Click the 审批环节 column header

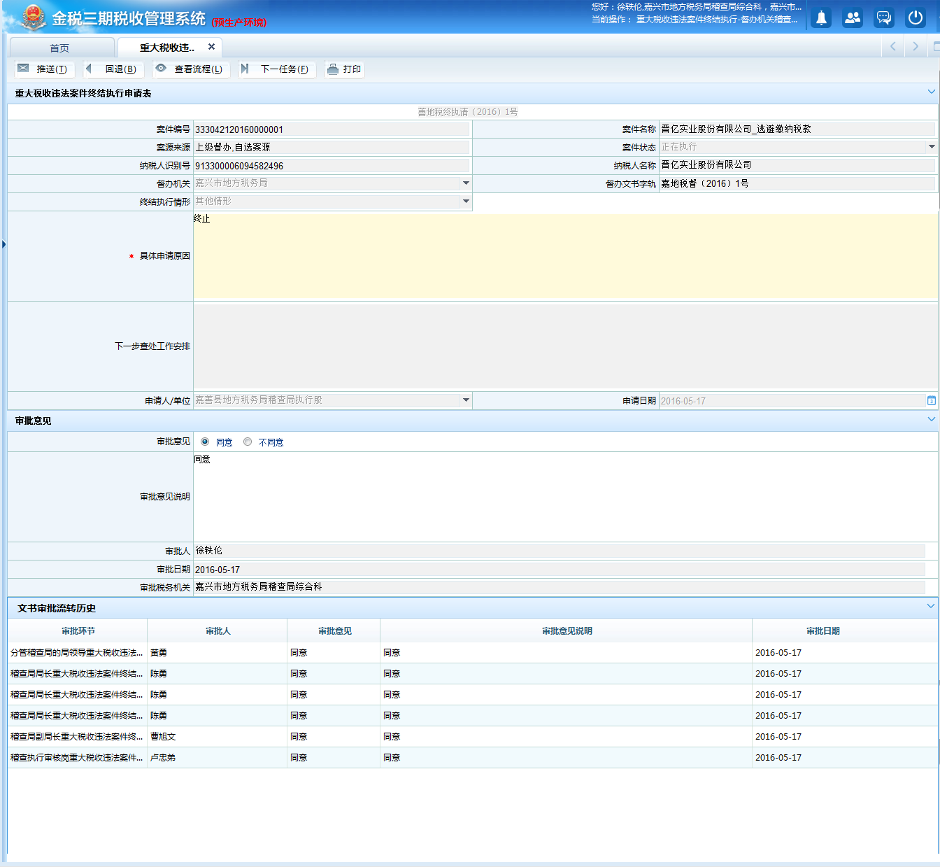[x=78, y=631]
